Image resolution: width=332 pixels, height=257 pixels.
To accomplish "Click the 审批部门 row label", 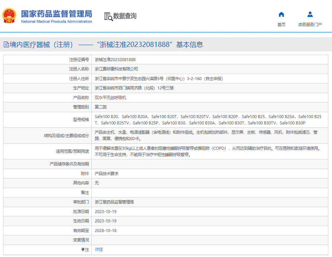I will click(81, 202).
